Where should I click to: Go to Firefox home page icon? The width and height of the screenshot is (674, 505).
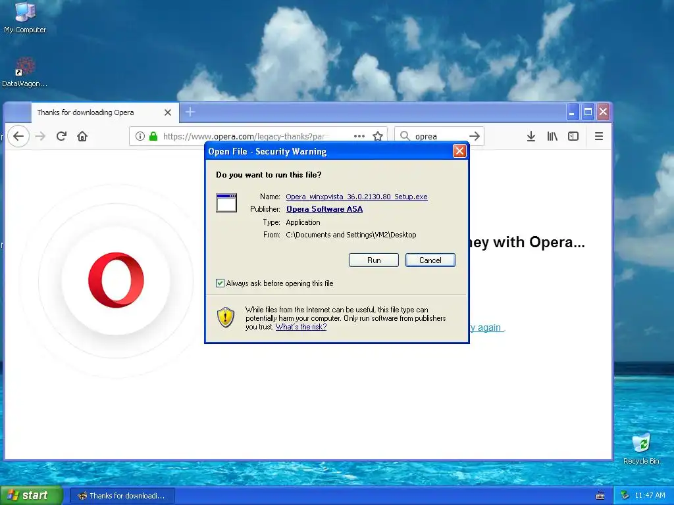tap(82, 136)
